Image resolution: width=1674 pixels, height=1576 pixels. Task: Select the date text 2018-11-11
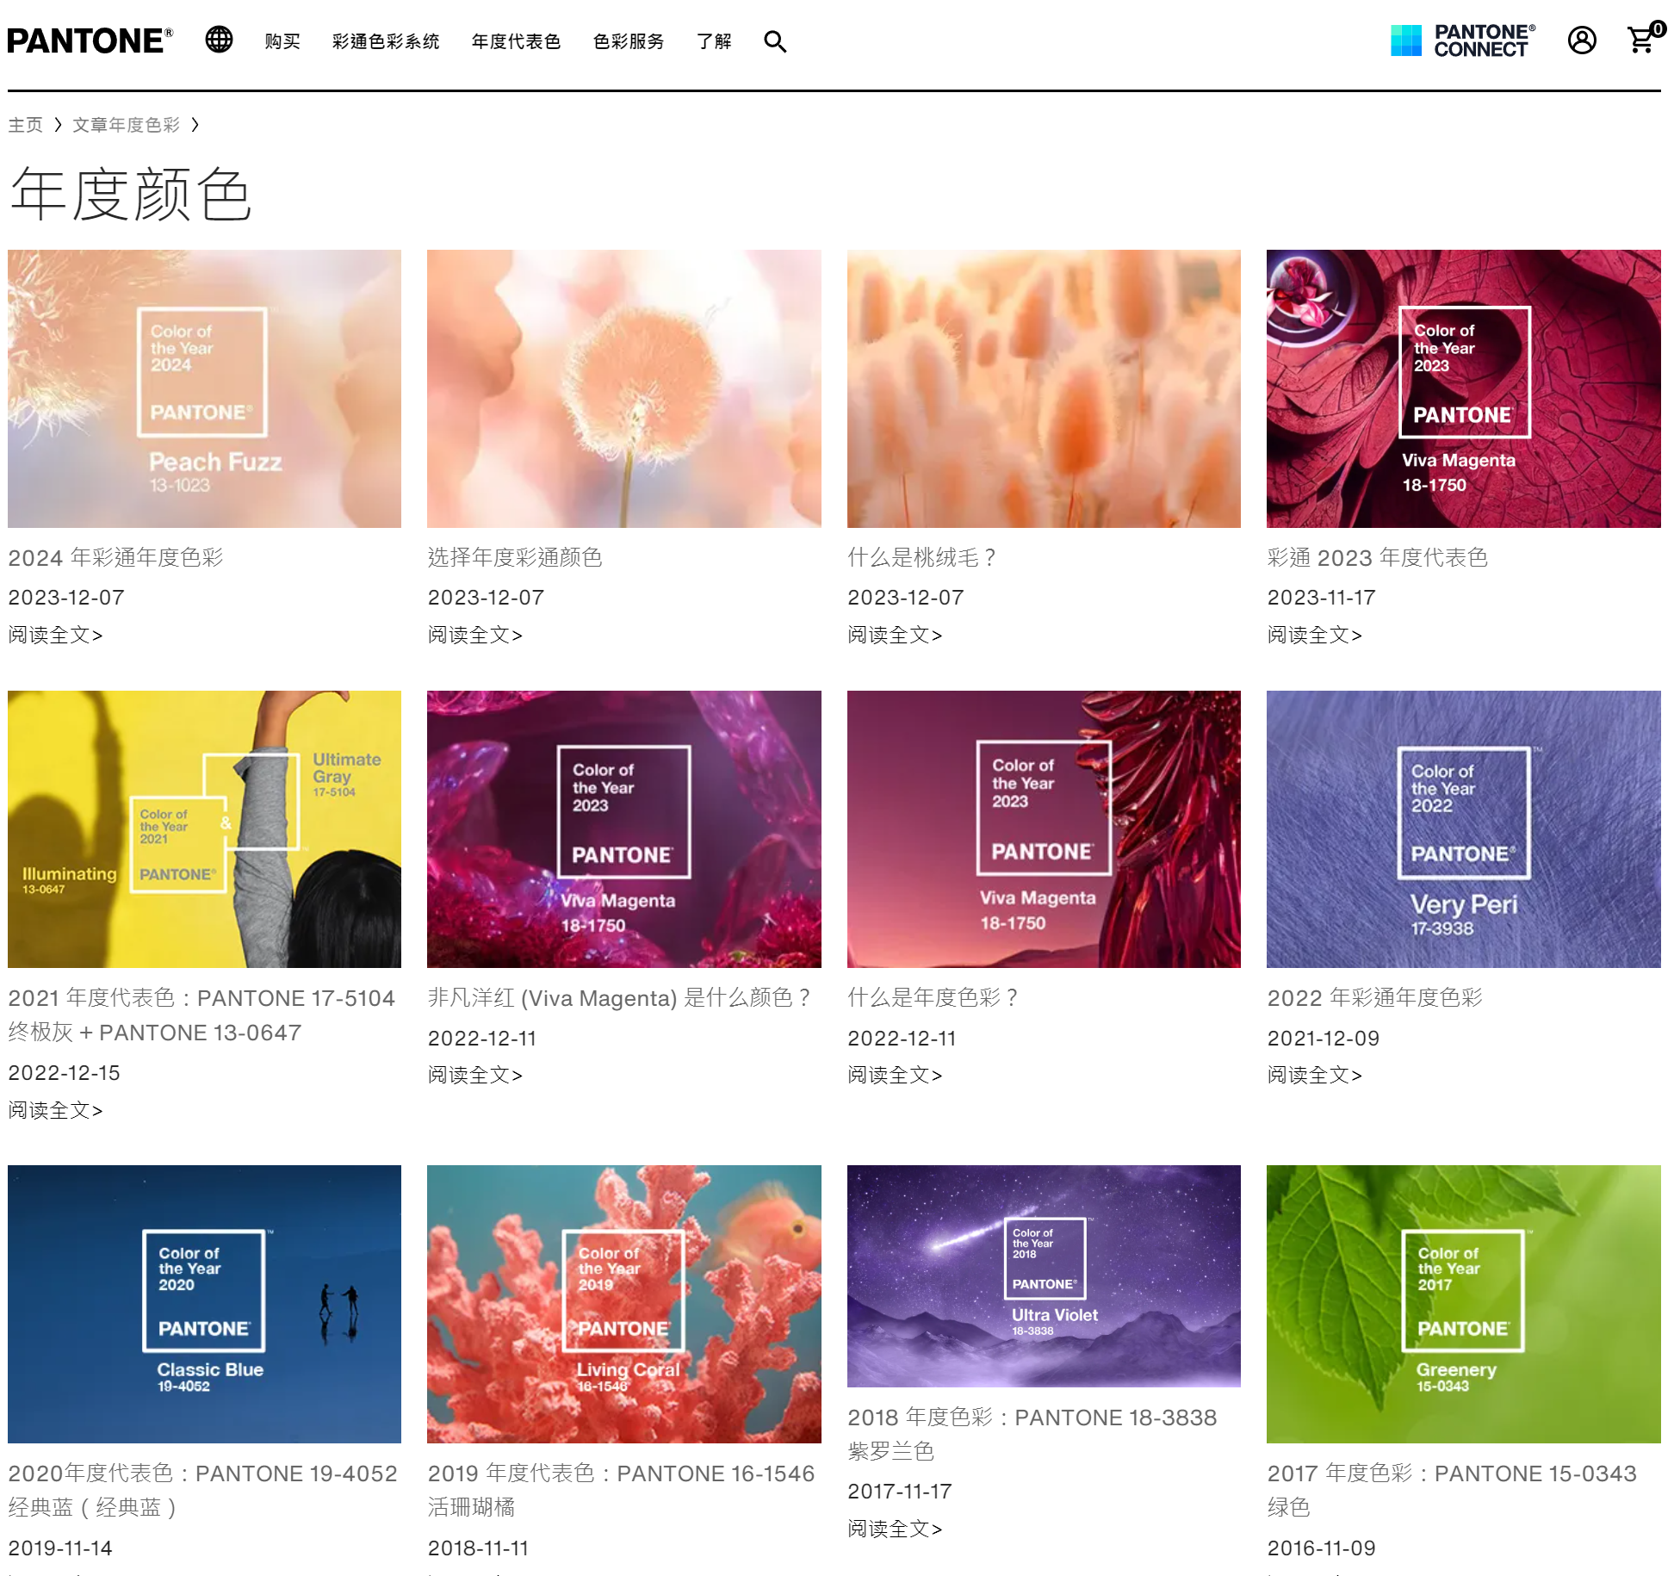(479, 1548)
